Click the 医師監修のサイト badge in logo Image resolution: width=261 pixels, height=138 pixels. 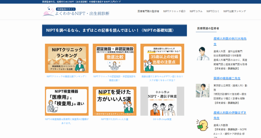pyautogui.click(x=66, y=9)
